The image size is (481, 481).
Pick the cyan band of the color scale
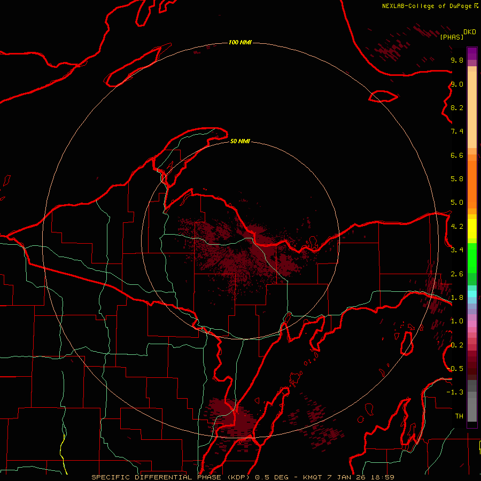pyautogui.click(x=472, y=293)
